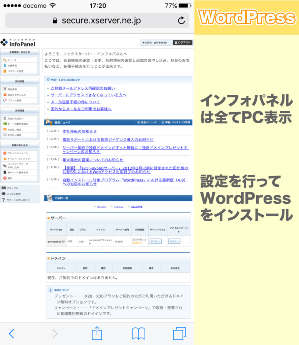Click the ご契約一覧 header document icon
299x345 pixels.
point(50,198)
